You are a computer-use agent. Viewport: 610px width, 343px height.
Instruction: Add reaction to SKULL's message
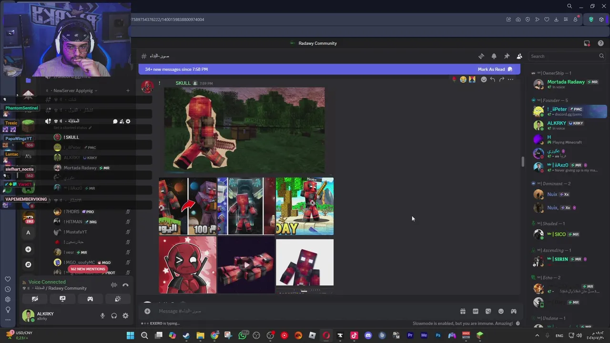(484, 80)
